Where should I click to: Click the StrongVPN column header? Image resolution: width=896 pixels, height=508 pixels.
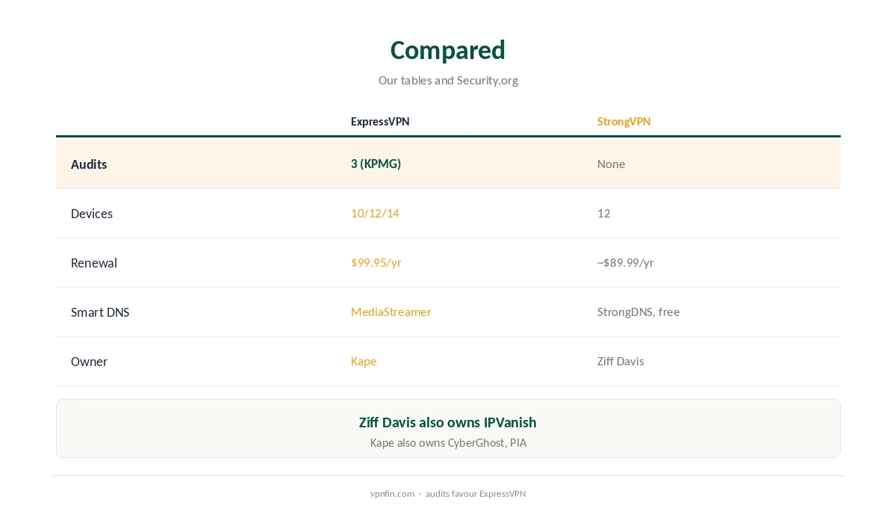(x=623, y=122)
